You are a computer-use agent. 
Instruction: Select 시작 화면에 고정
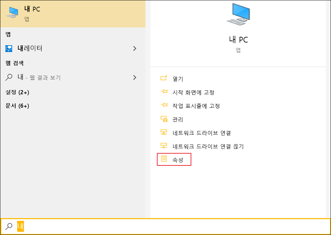(x=193, y=93)
